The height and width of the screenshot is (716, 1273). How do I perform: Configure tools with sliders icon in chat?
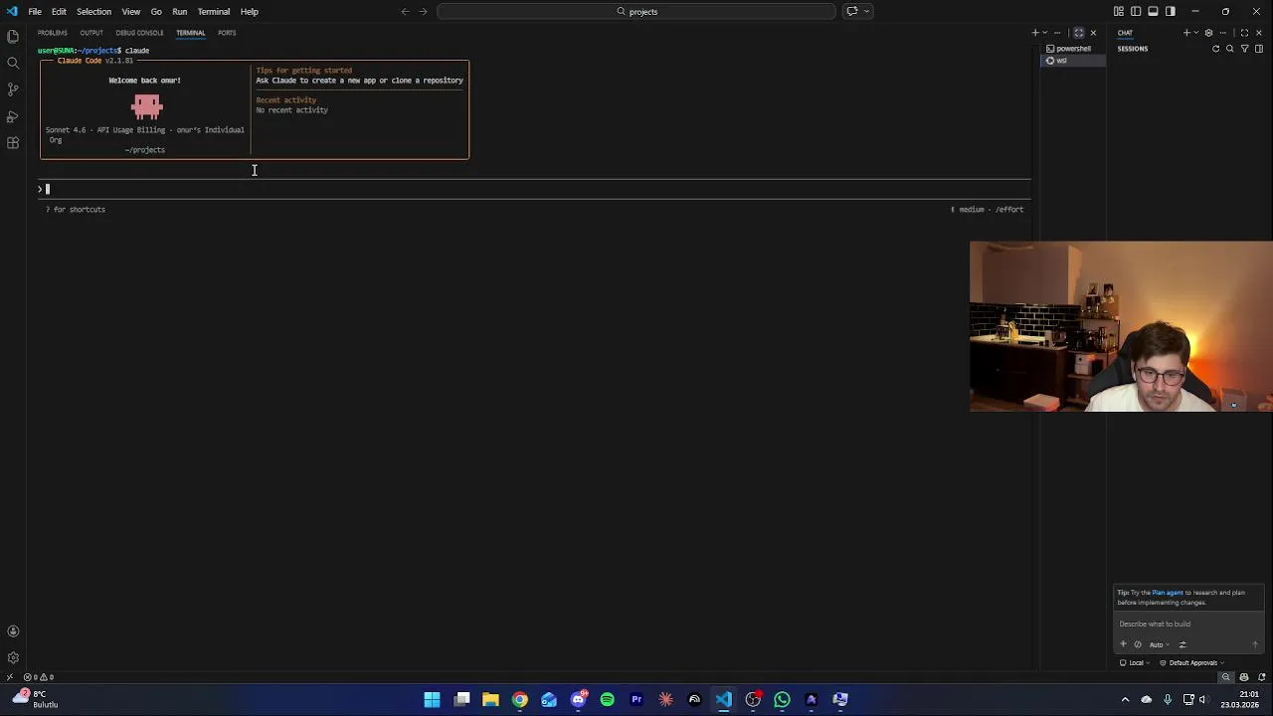[x=1182, y=644]
